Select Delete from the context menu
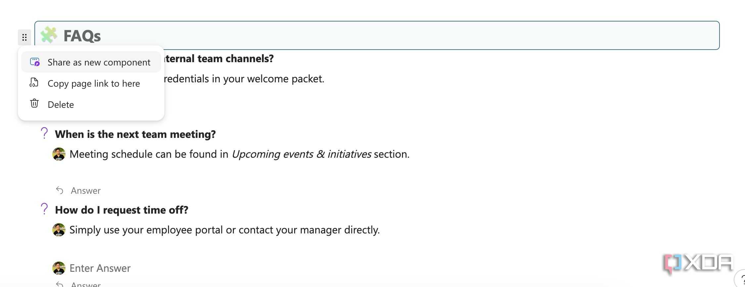Image resolution: width=745 pixels, height=287 pixels. pos(91,104)
